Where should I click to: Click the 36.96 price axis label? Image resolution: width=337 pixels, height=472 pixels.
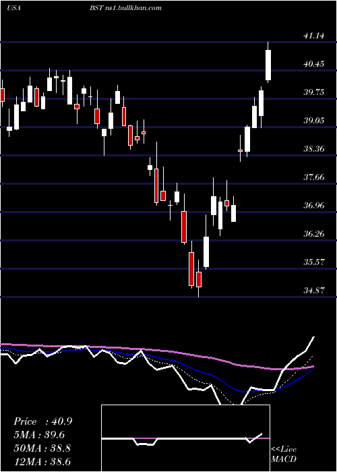314,205
